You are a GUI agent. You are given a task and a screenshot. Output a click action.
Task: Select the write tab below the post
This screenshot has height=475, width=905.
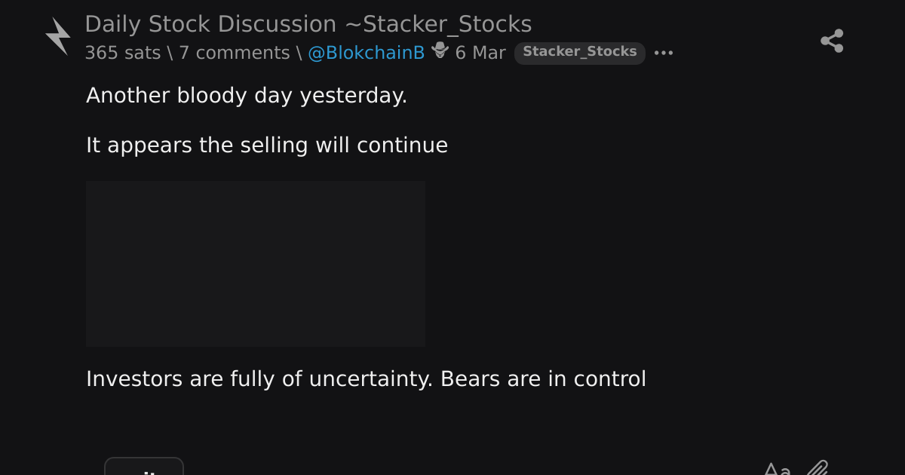click(144, 466)
